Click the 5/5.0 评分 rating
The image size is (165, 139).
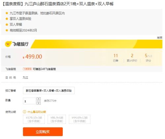click(x=148, y=58)
